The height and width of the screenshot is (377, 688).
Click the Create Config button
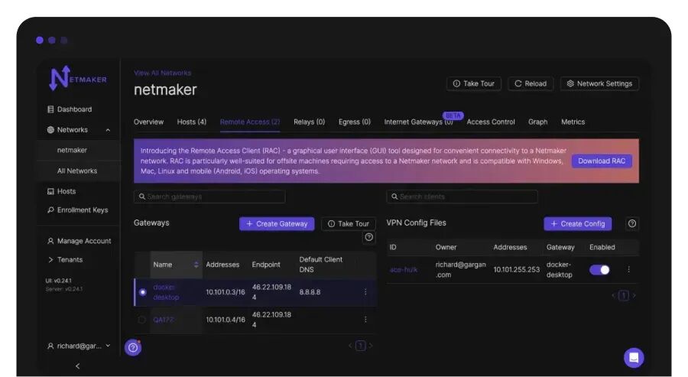[578, 224]
